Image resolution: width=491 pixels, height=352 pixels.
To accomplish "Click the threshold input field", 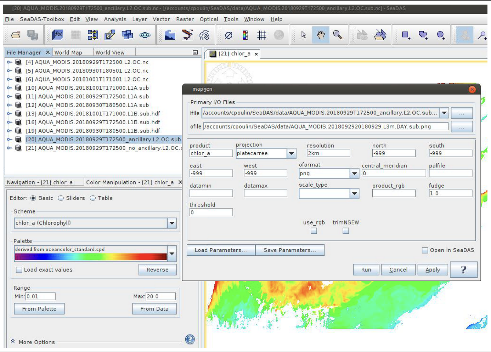I will [211, 212].
